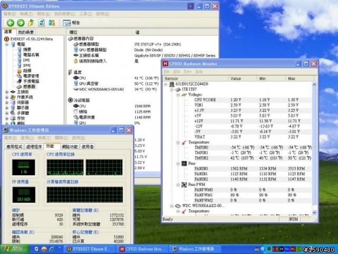Open the Help menu in Hardware Monitor
Viewport: 338px width, 254px height.
pos(199,71)
